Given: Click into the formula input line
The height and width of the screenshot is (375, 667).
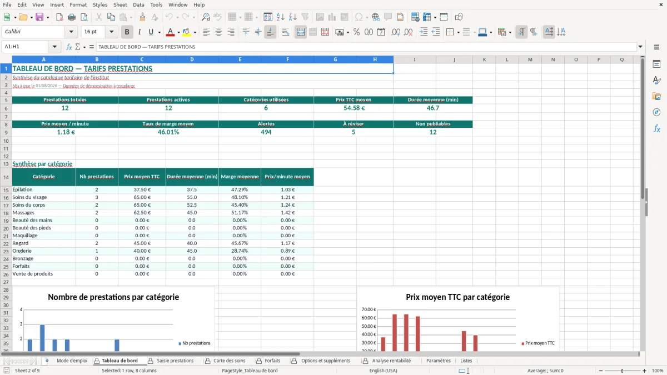Looking at the screenshot, I should 366,47.
